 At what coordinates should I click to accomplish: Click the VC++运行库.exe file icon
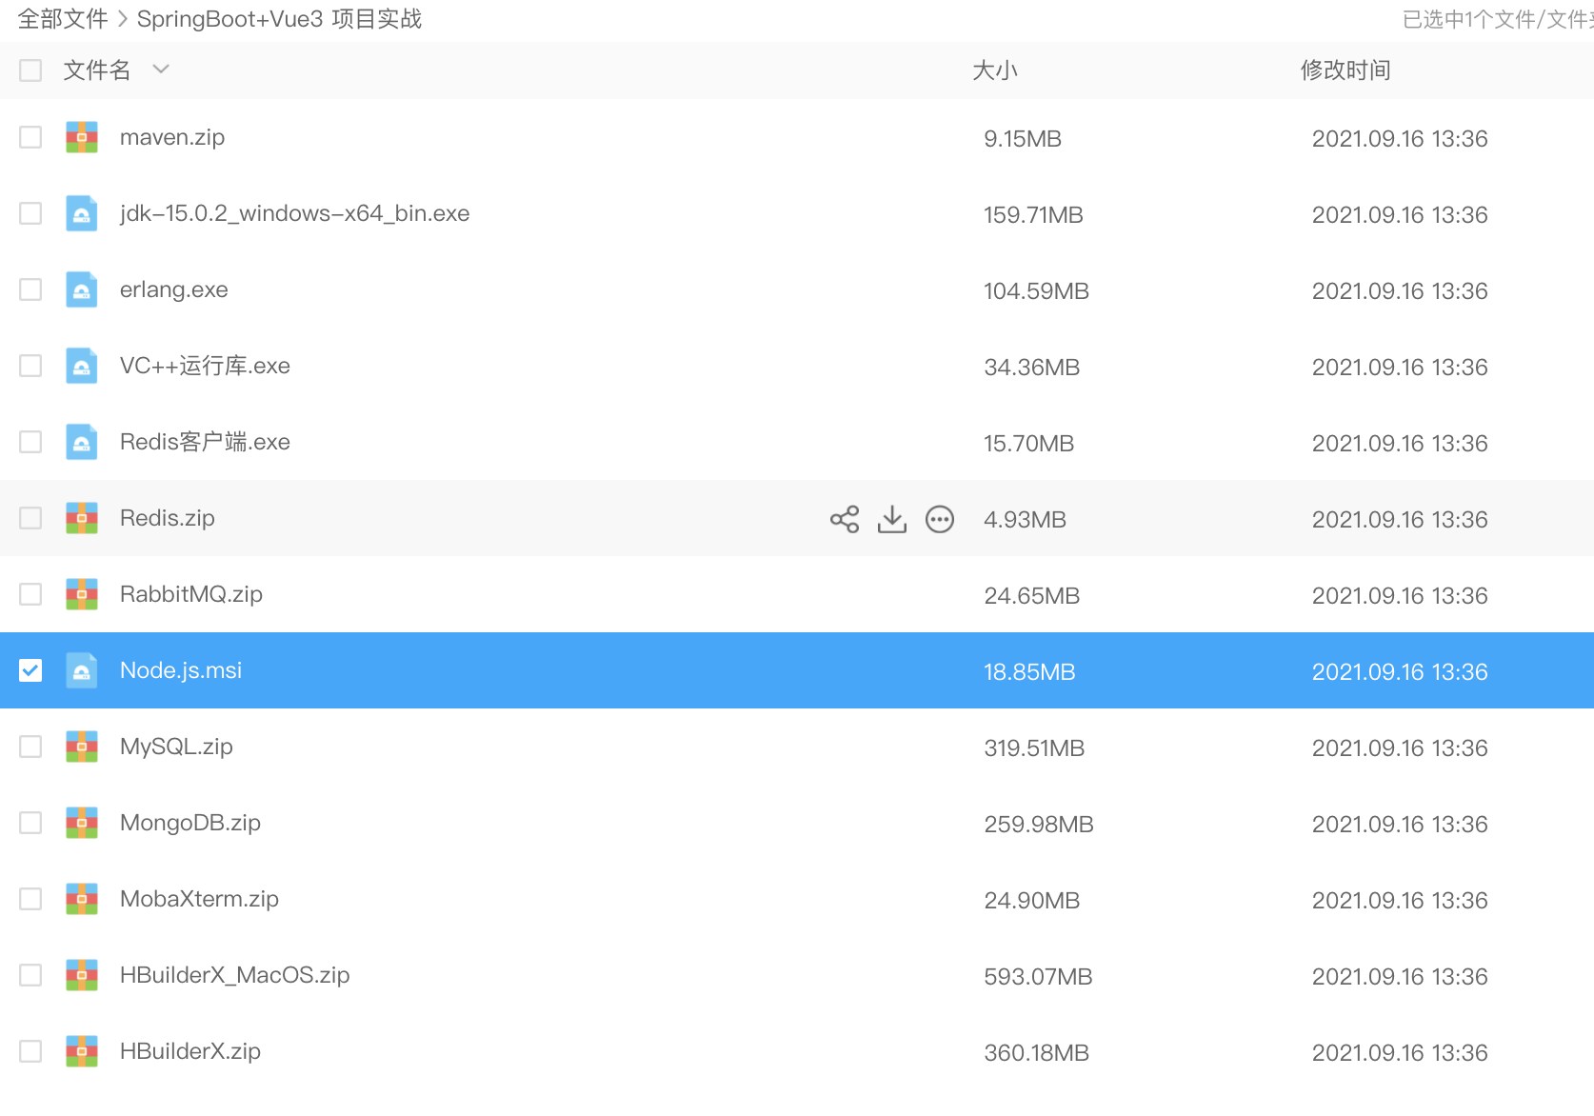coord(82,366)
